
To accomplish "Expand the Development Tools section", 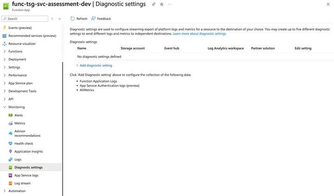I will pos(5,91).
